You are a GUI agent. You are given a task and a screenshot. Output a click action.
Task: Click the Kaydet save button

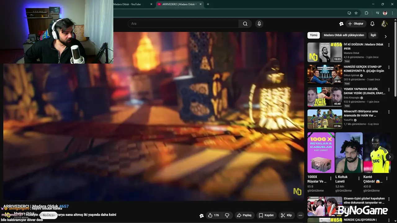coord(266,215)
